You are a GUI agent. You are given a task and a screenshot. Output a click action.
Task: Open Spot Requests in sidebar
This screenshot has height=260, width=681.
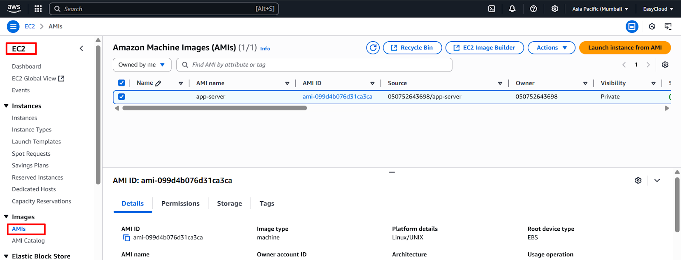[31, 154]
